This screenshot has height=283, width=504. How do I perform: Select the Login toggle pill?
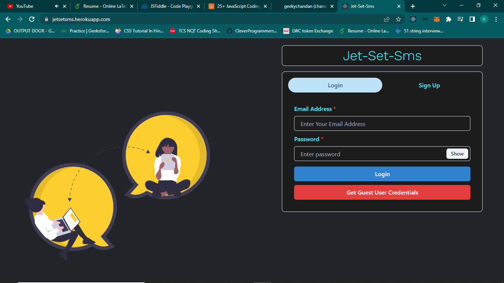point(335,85)
